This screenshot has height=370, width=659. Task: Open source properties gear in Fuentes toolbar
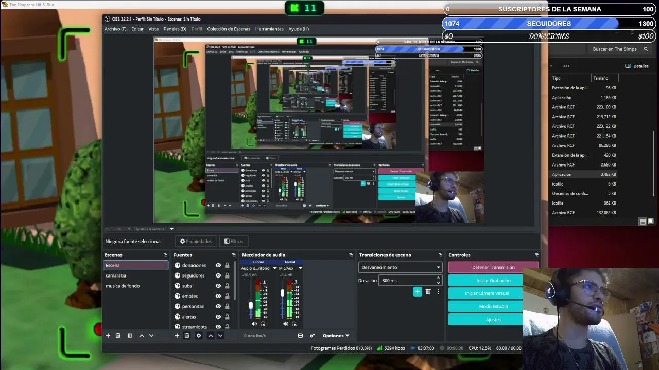(x=199, y=336)
